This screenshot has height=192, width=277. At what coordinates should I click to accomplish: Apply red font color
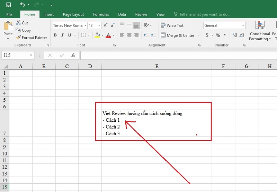pos(108,35)
